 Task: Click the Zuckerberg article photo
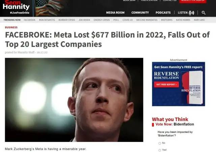pyautogui.click(x=74, y=100)
